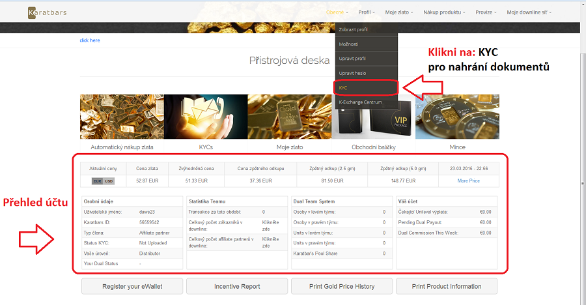Screen dimensions: 586x305
Task: Expand the Nákup produktu menu
Action: click(444, 12)
